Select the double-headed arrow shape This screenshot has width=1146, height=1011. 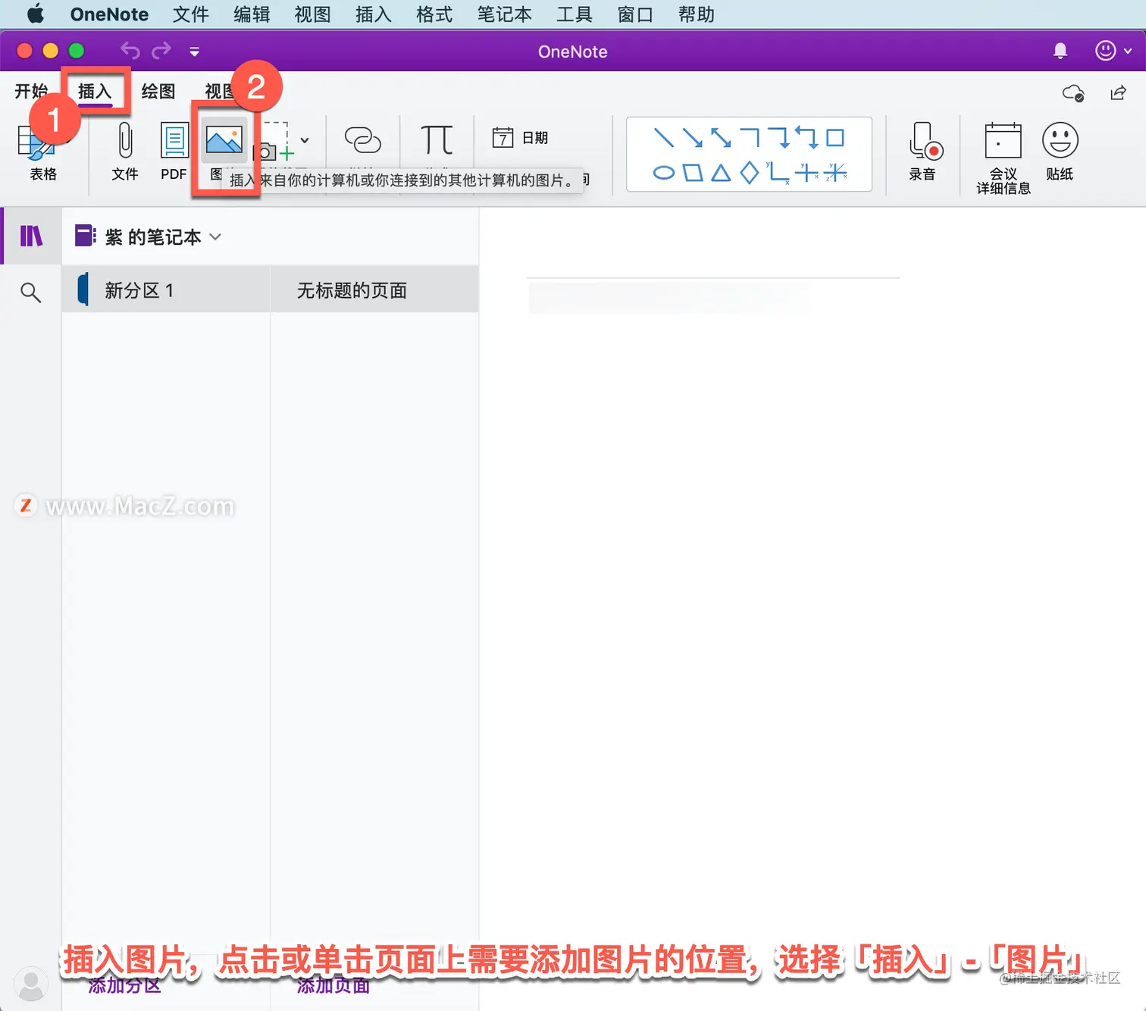[x=721, y=138]
